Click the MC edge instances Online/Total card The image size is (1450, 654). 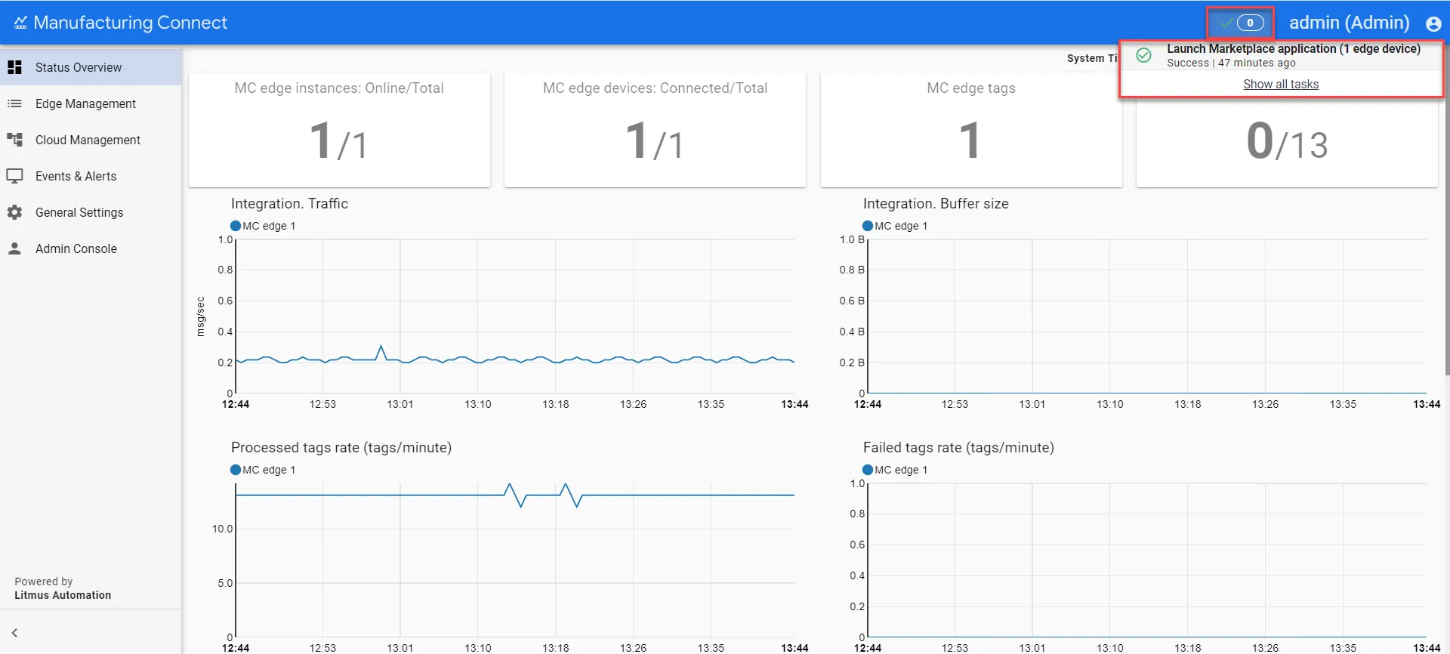pos(339,129)
